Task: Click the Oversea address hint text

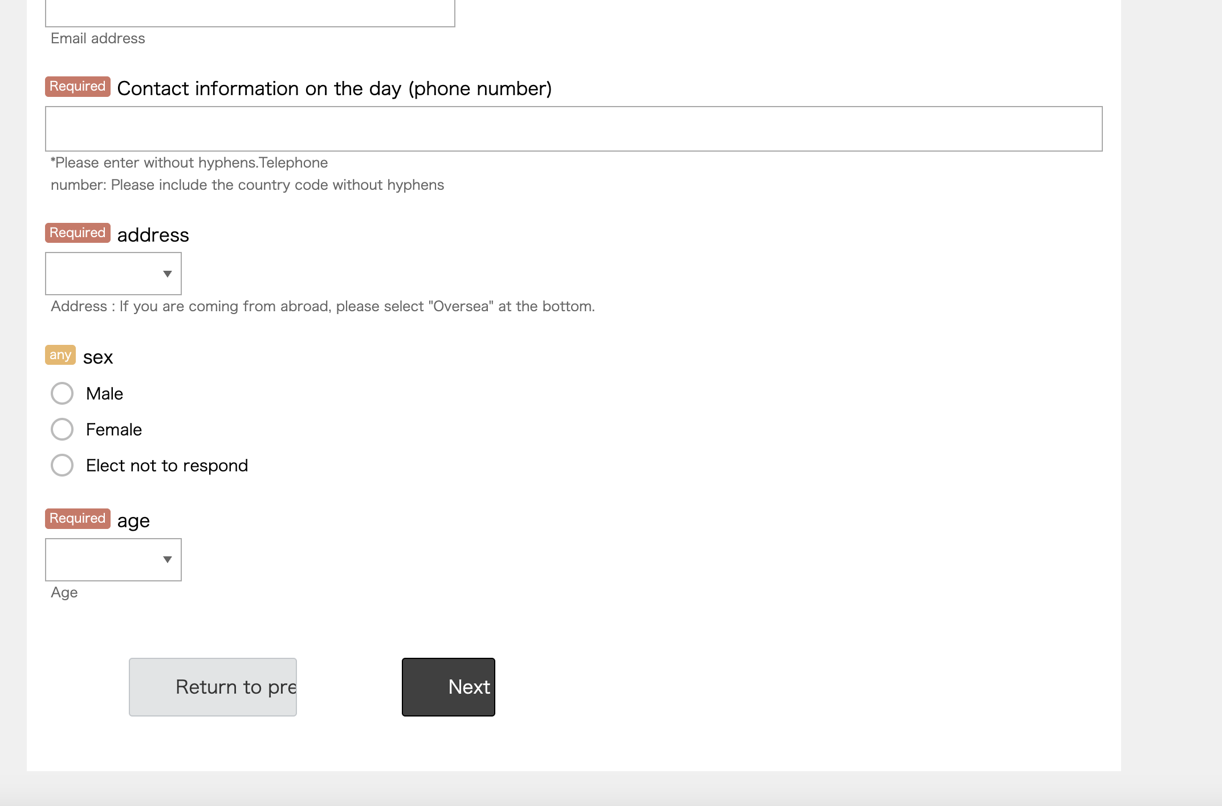Action: [x=323, y=307]
